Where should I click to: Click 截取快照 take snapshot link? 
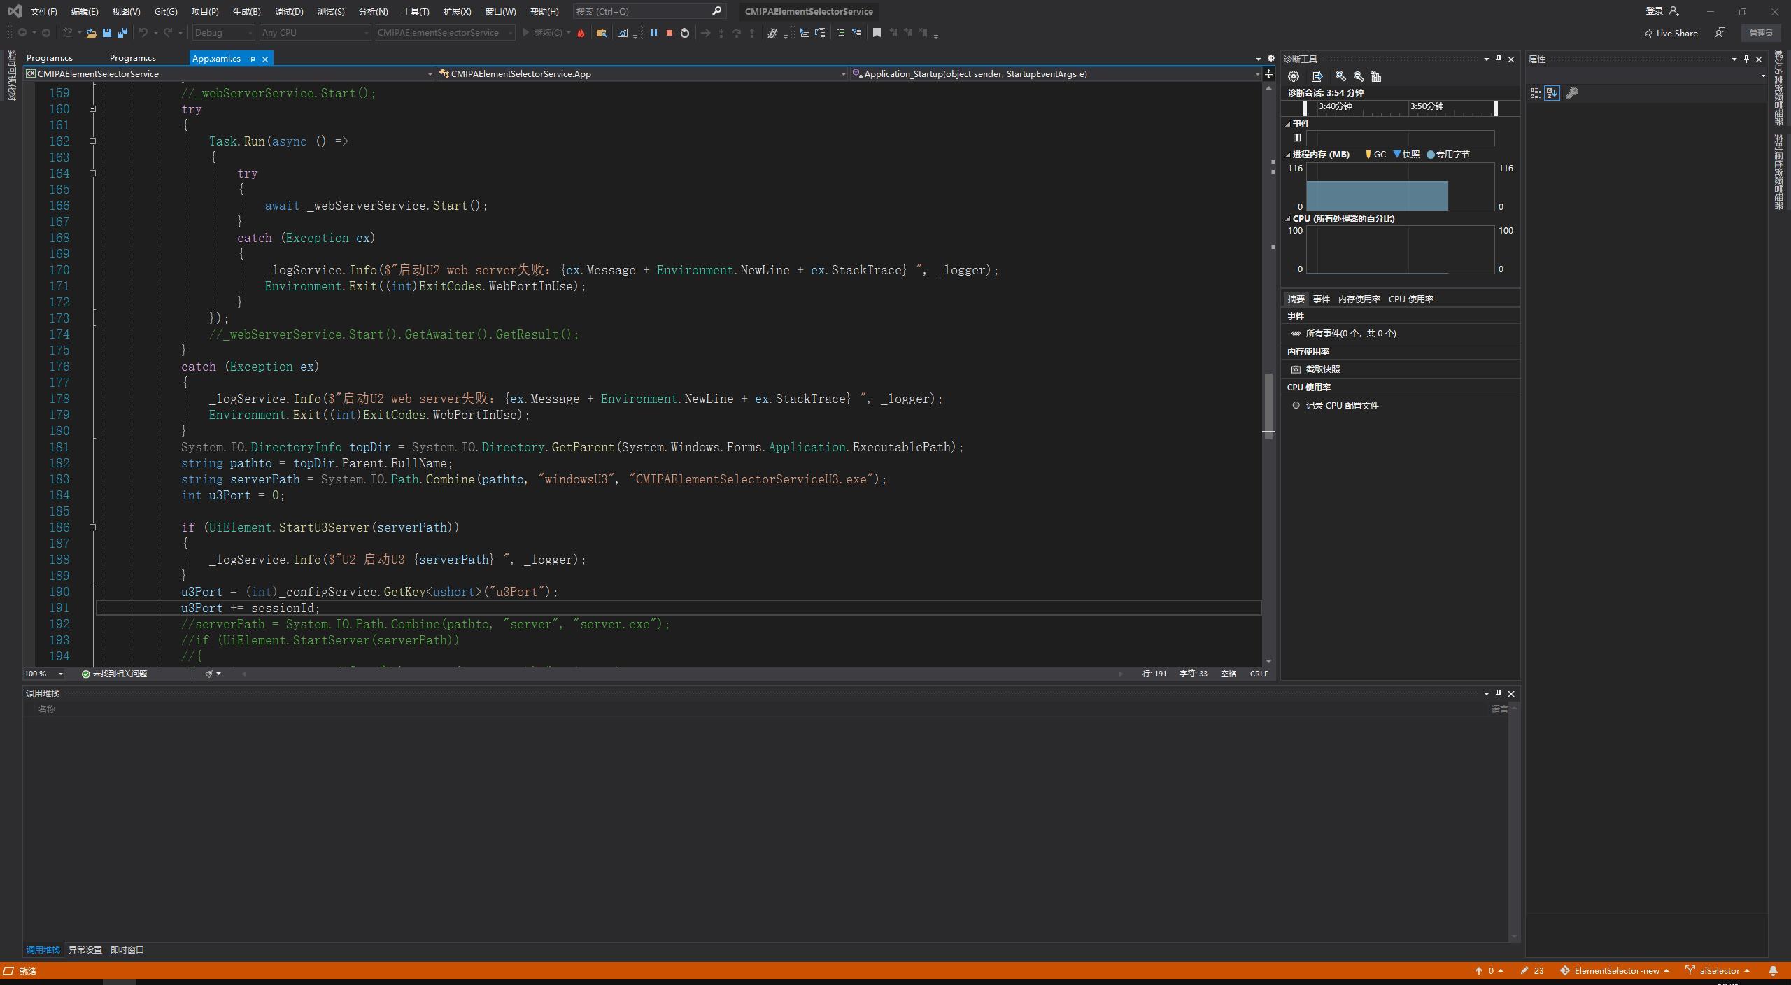(1323, 369)
